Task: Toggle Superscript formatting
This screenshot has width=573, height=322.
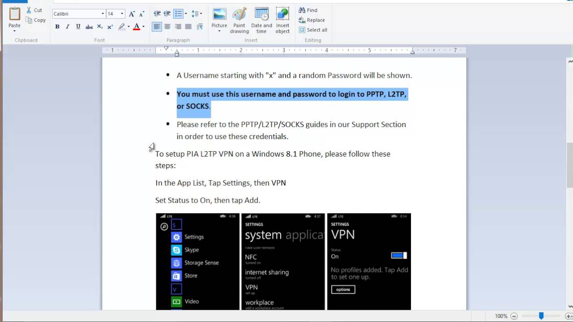Action: pyautogui.click(x=110, y=27)
